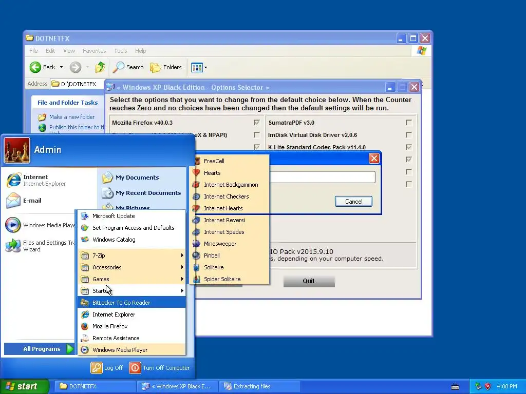Expand the 7-Zip submenu
Viewport: 526px width, 394px height.
click(x=131, y=255)
